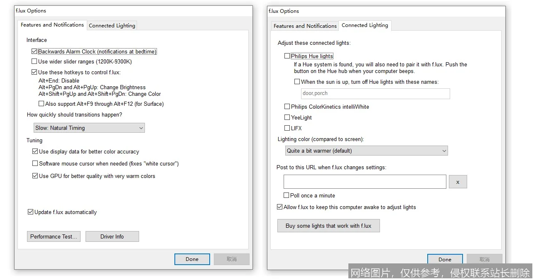Open the transition speed 'Slow: Natural Timing' dropdown
The width and height of the screenshot is (534, 280).
click(x=89, y=128)
